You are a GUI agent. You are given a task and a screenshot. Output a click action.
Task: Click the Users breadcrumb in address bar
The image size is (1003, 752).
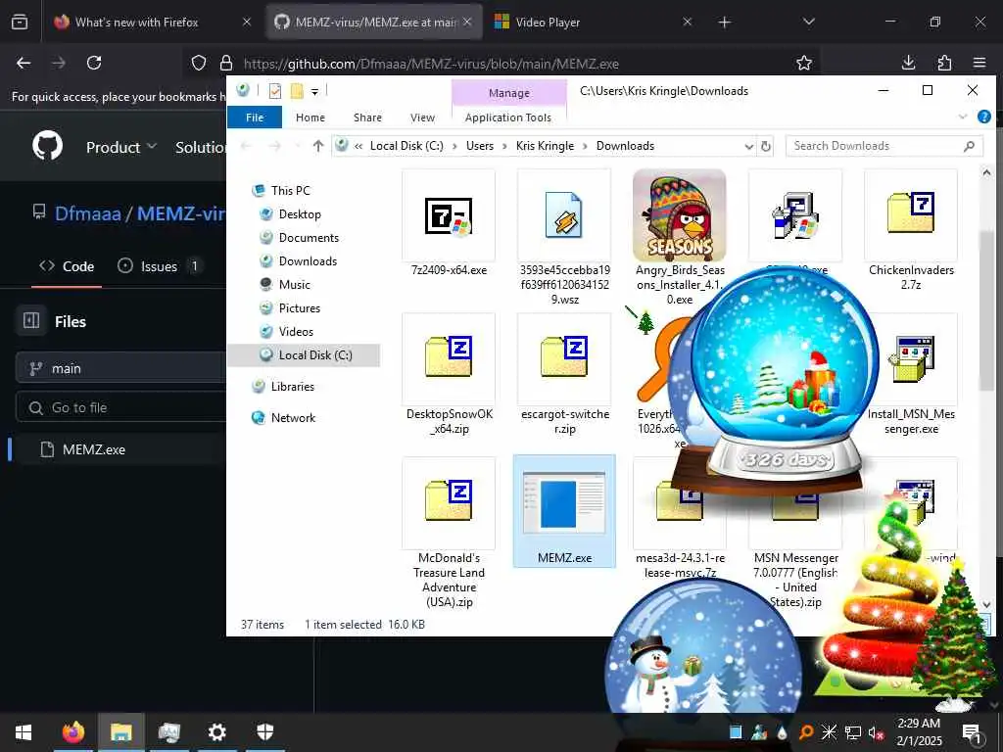480,146
